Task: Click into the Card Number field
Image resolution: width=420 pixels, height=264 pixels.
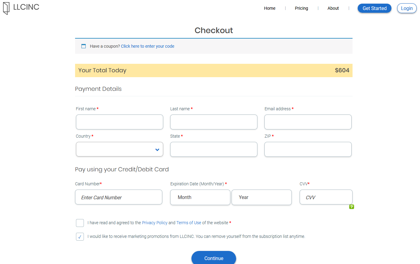Action: pos(119,197)
